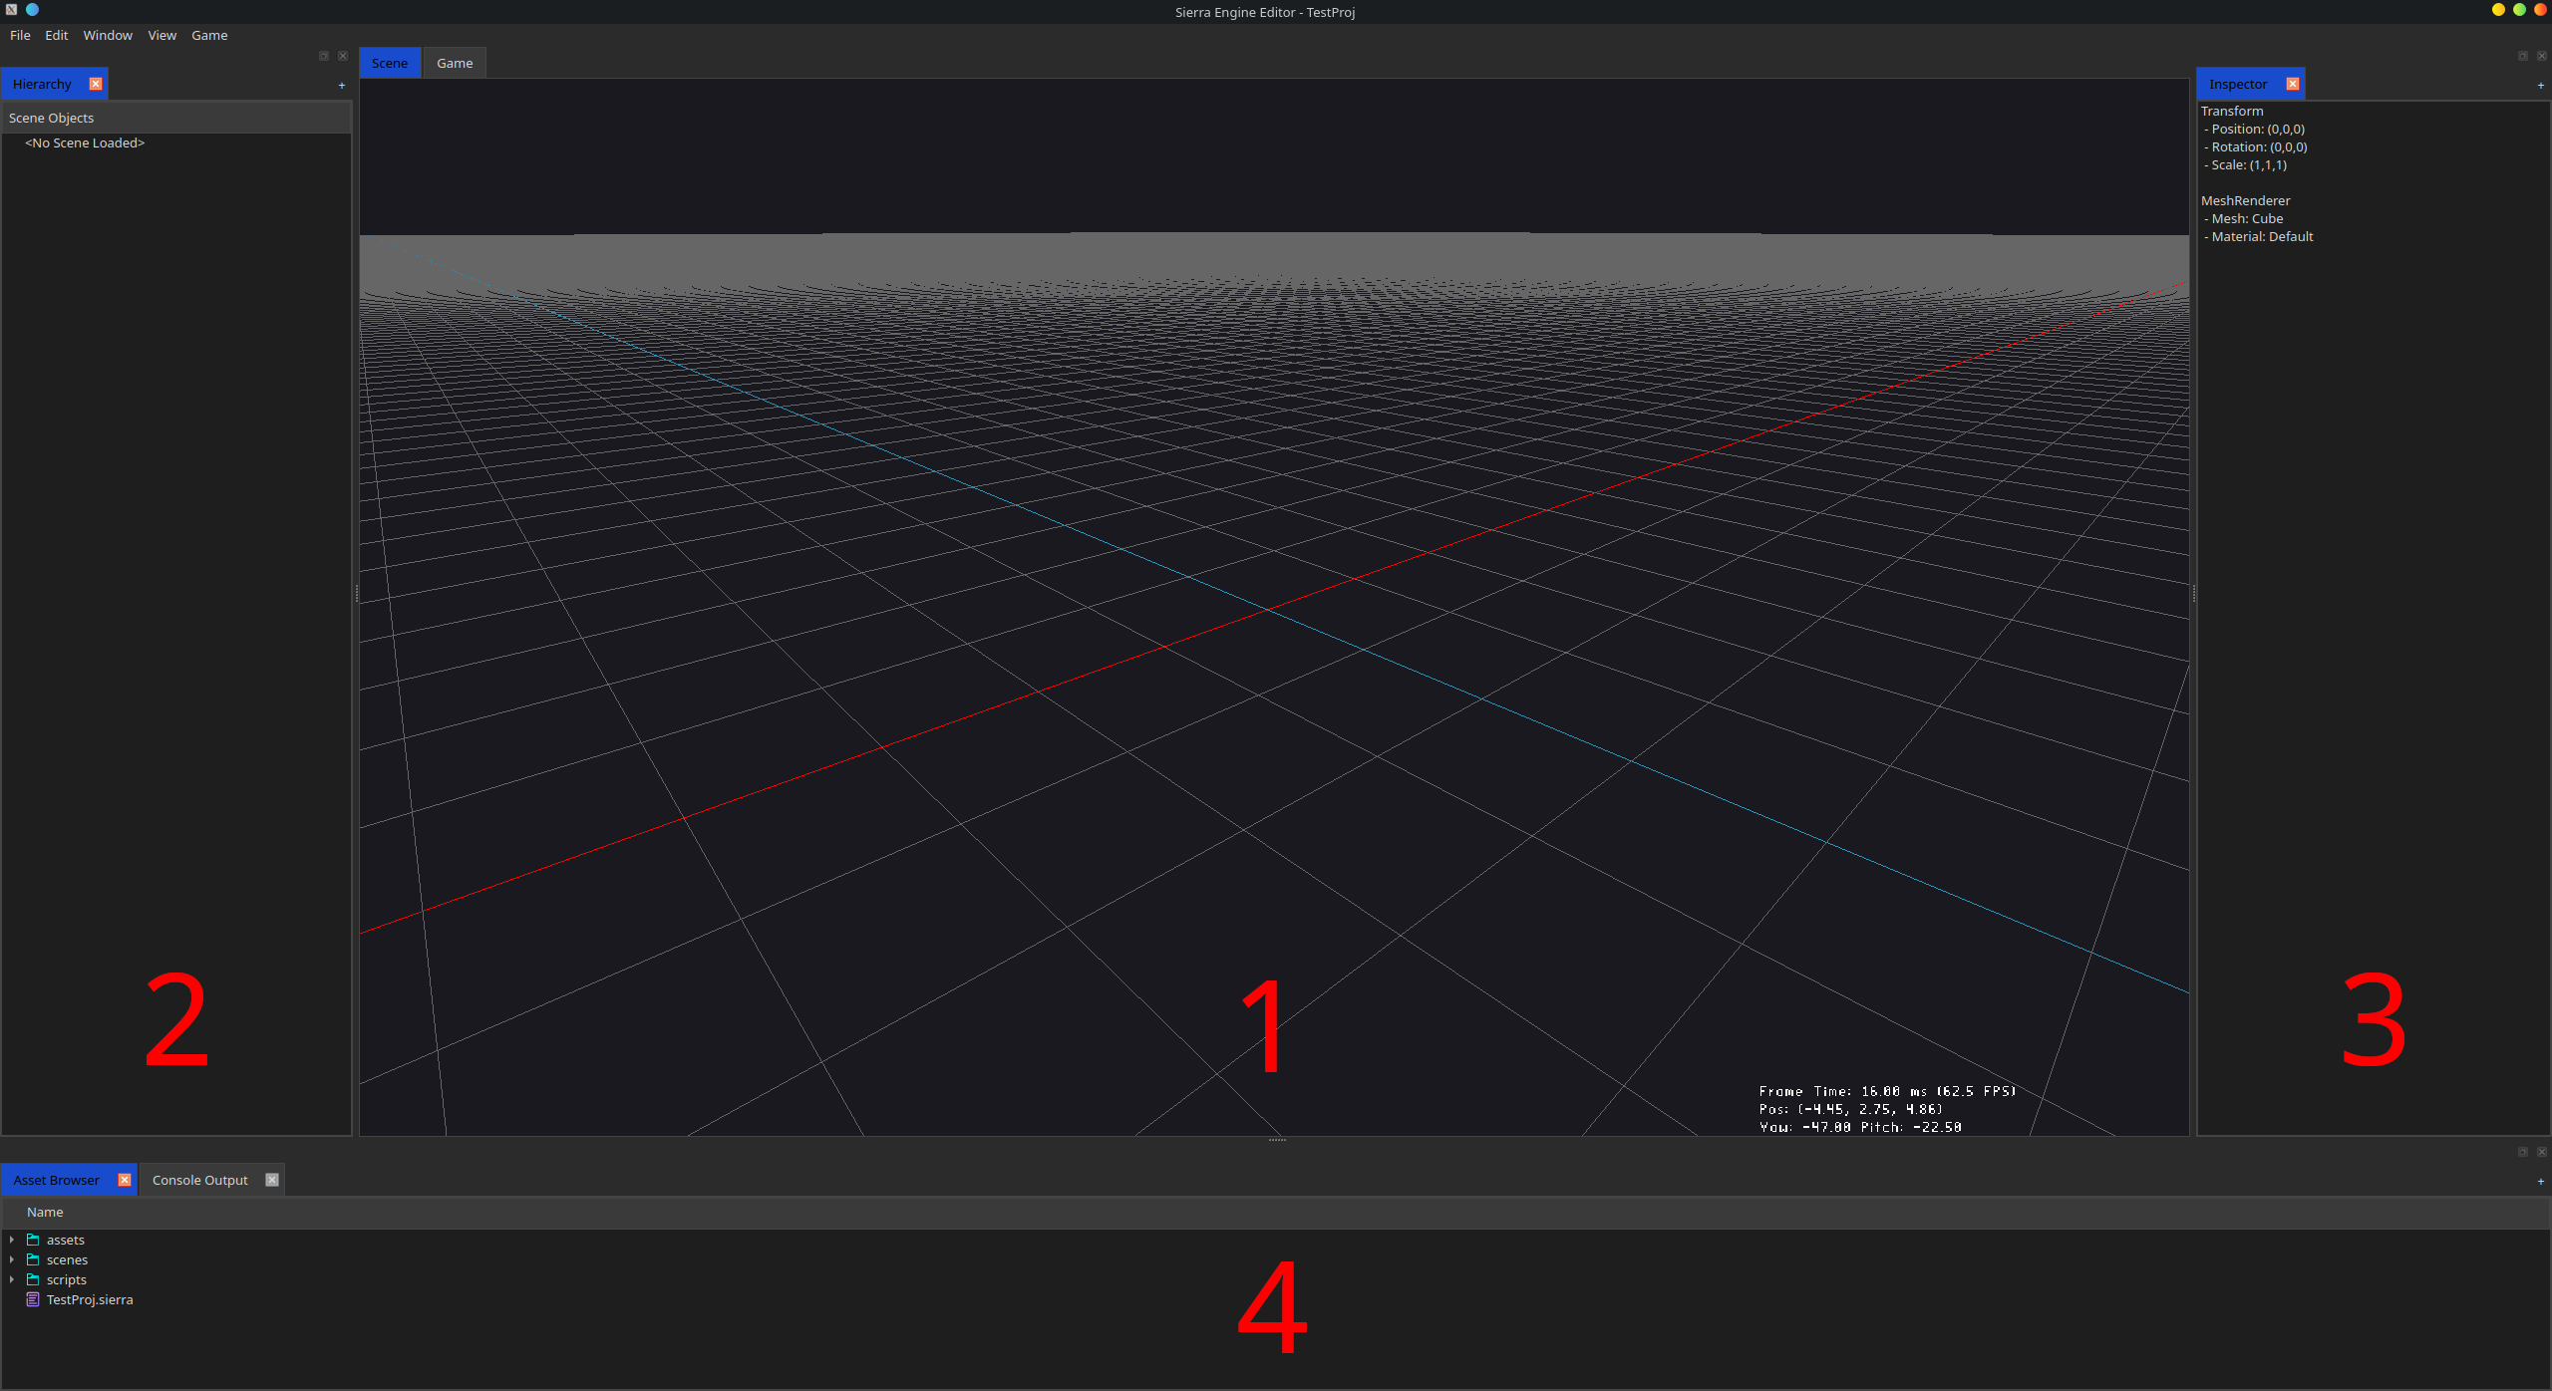2552x1391 pixels.
Task: Click the assets folder icon
Action: coord(35,1240)
